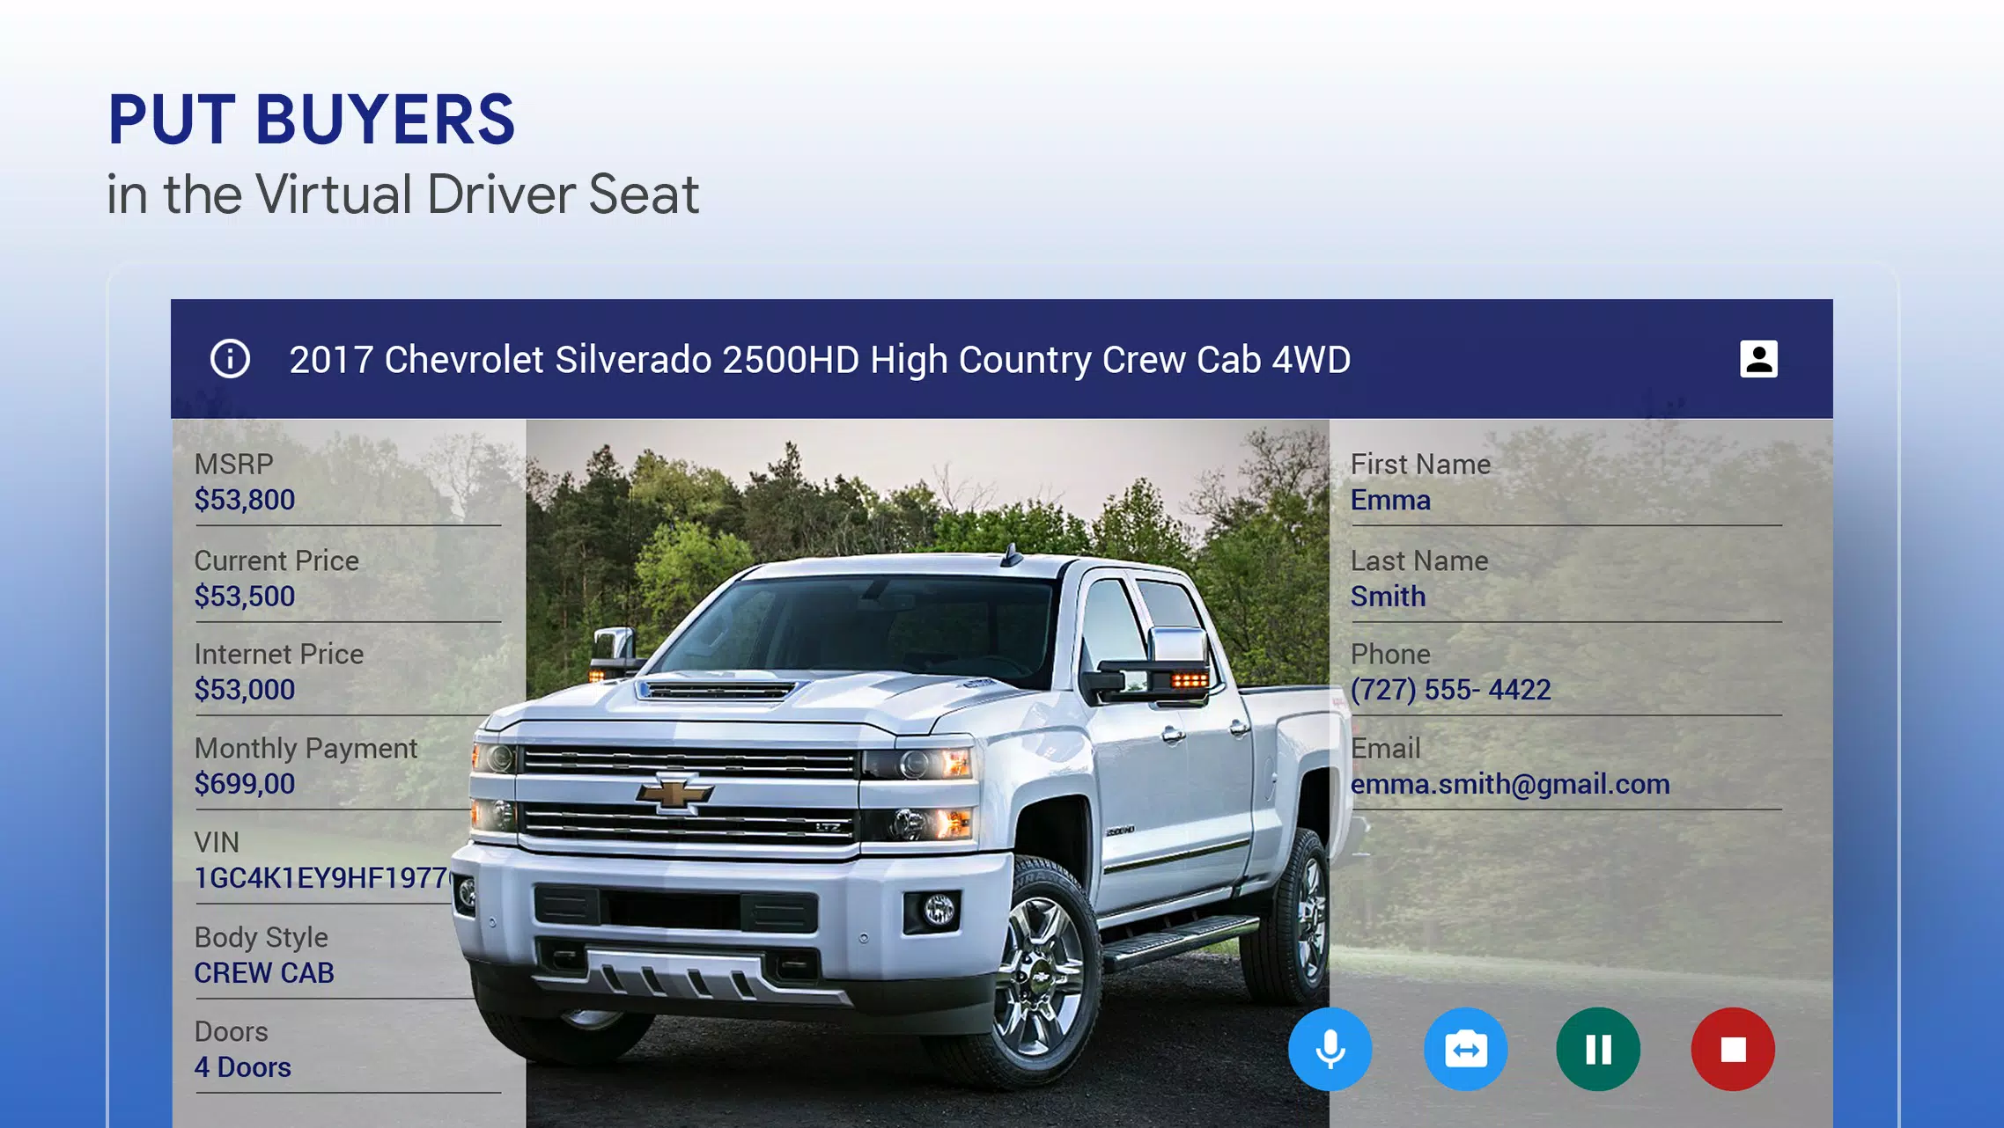Image resolution: width=2004 pixels, height=1128 pixels.
Task: Click the Email emma.smith@gmail.com field
Action: [1510, 784]
